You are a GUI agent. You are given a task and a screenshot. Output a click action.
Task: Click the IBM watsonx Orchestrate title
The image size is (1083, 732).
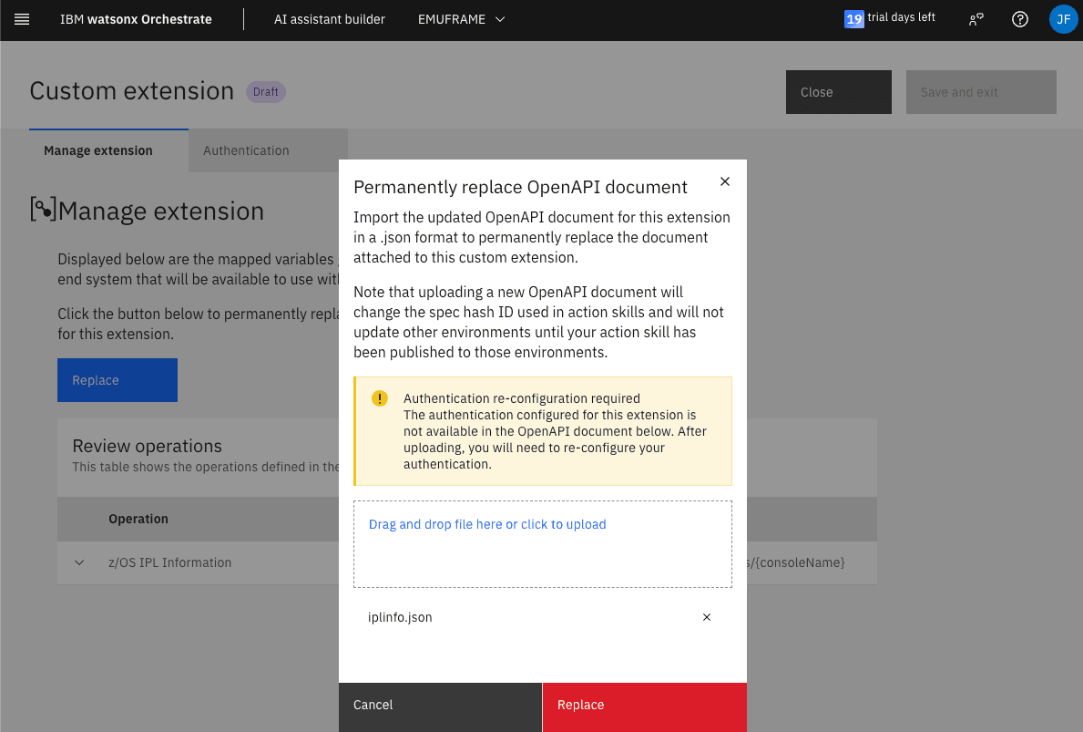tap(136, 19)
